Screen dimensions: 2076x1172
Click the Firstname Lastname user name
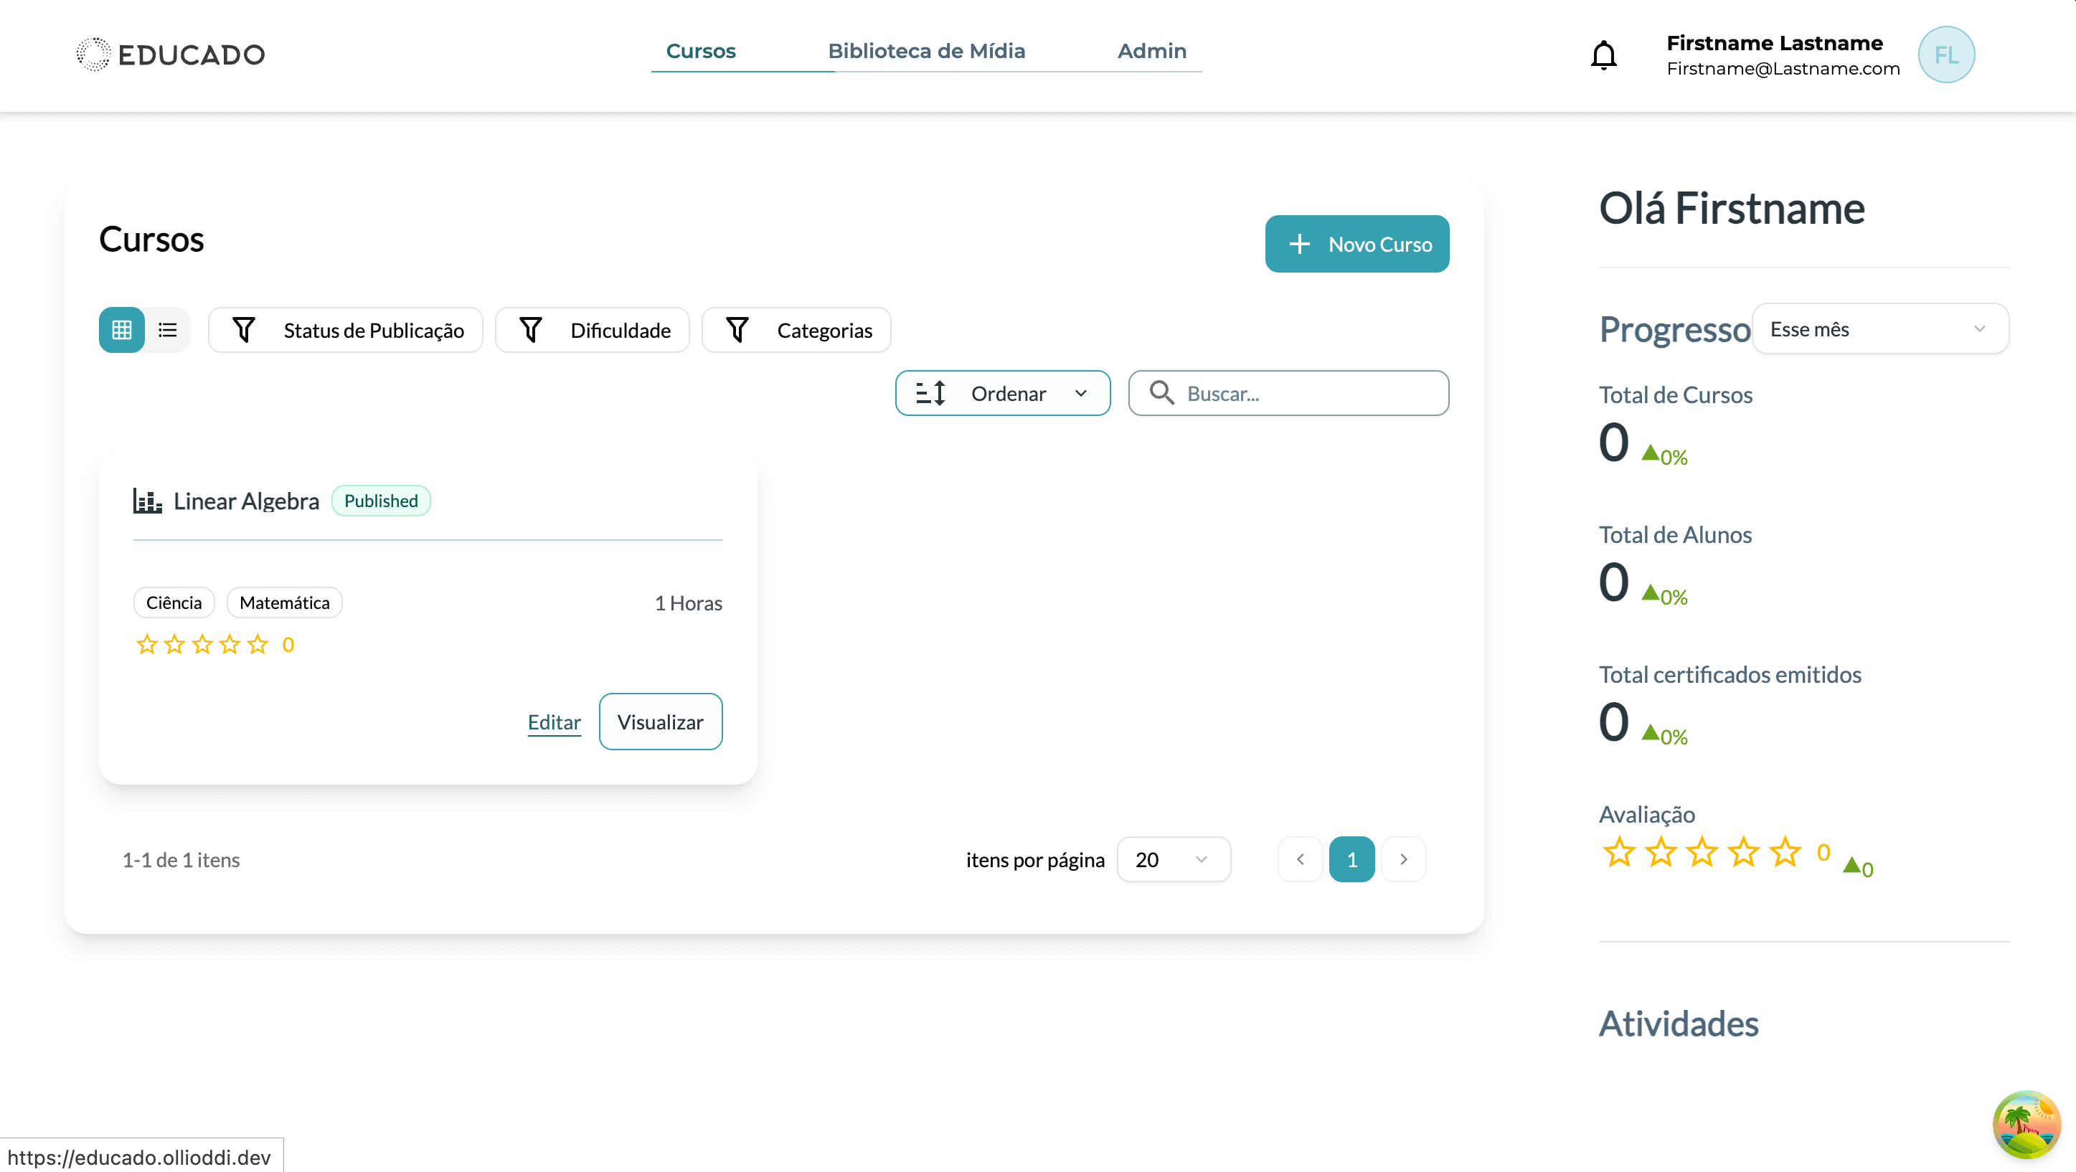tap(1774, 43)
